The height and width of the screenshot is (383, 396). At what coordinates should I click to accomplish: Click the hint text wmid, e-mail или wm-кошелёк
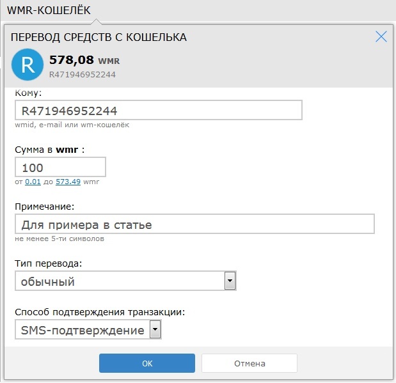pos(72,125)
